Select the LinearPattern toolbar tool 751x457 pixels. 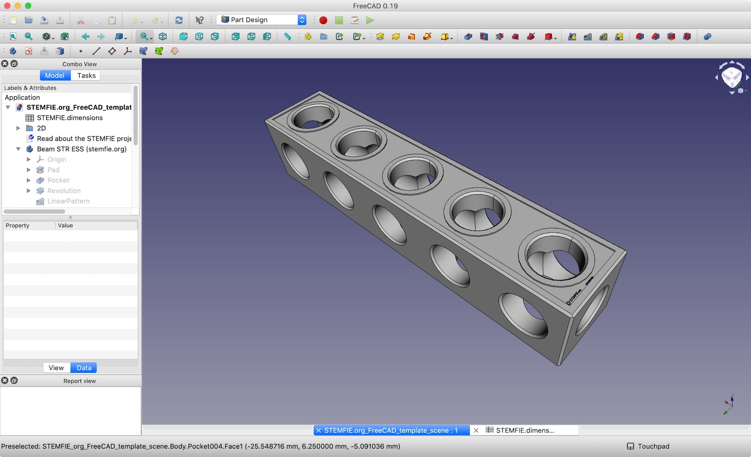[588, 37]
